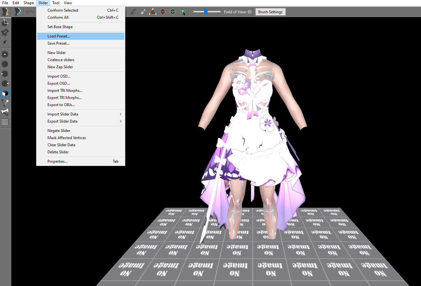421x286 pixels.
Task: Select Import TRI Morphs... entry
Action: click(x=81, y=91)
